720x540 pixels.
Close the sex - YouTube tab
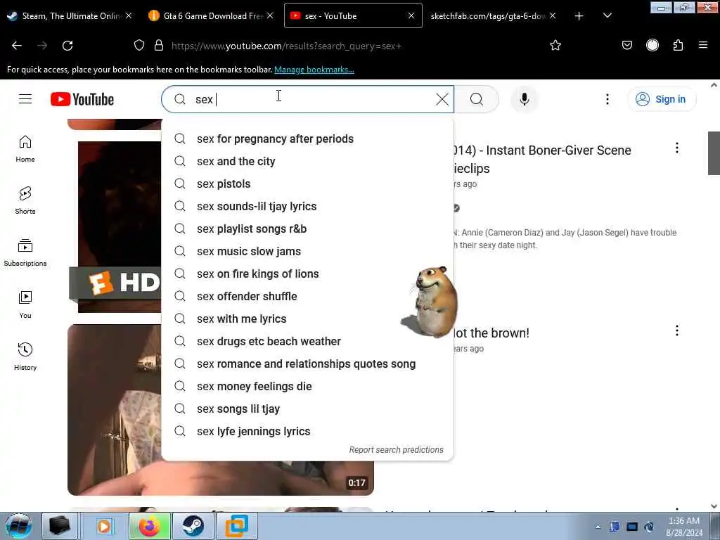pos(411,15)
